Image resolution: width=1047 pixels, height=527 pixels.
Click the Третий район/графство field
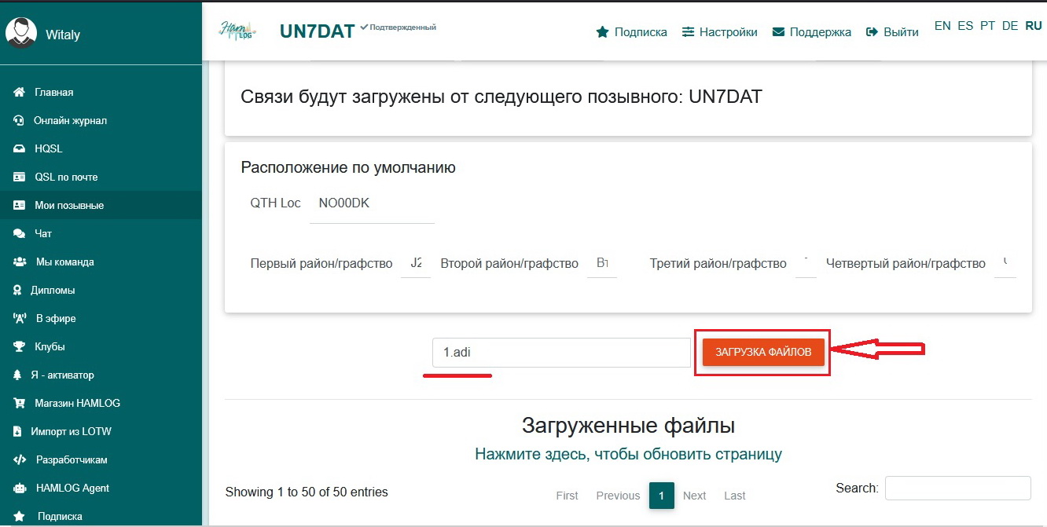806,264
